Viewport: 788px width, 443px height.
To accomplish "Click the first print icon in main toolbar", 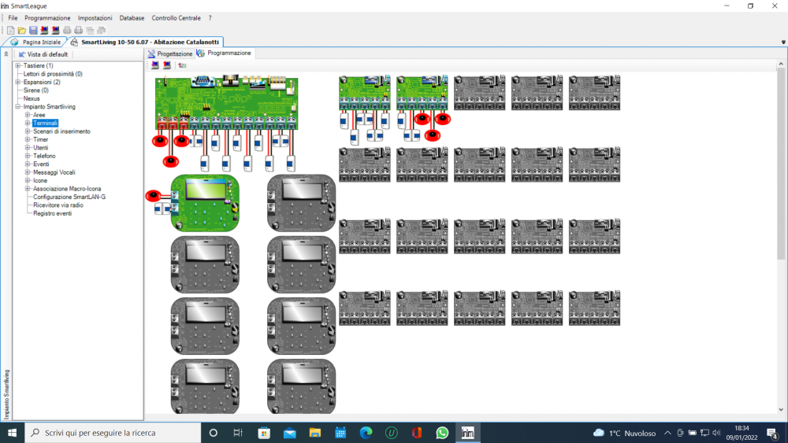I will coord(67,30).
